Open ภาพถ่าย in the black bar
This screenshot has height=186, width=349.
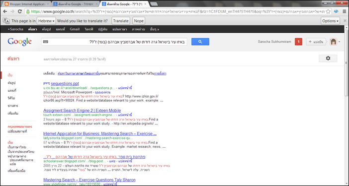click(138, 29)
